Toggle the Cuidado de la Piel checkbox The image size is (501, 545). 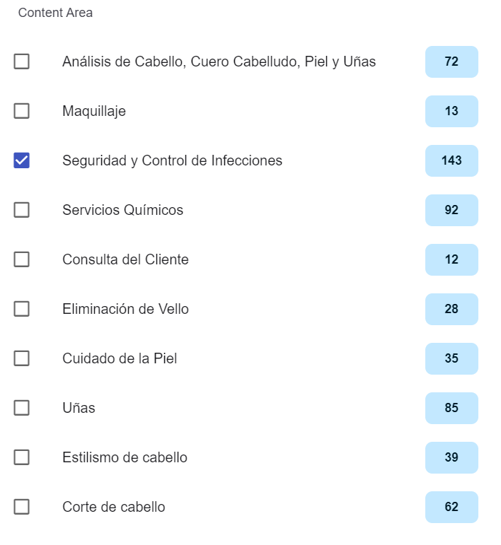[22, 358]
